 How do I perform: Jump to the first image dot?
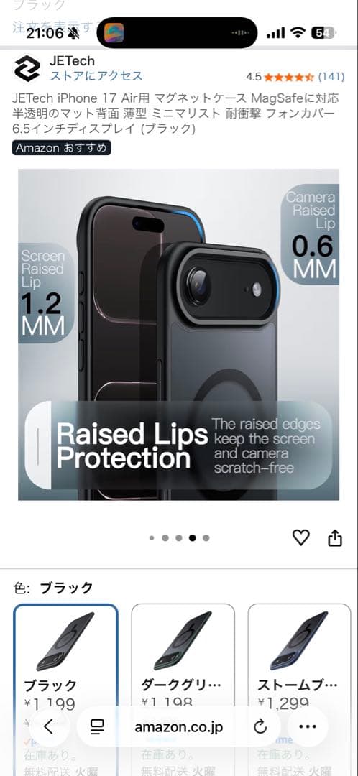coord(152,538)
